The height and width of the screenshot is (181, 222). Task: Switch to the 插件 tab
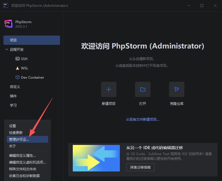click(13, 96)
